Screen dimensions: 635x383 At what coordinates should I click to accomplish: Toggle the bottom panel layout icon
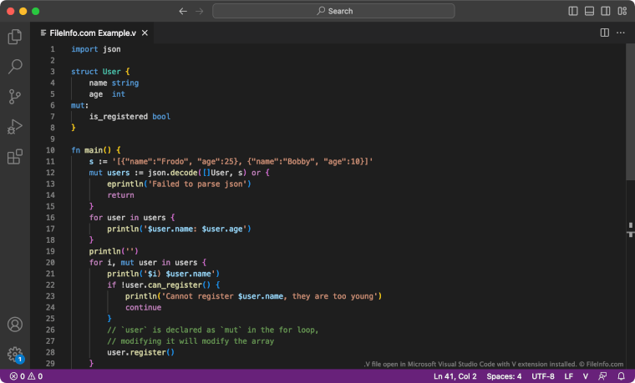[589, 11]
